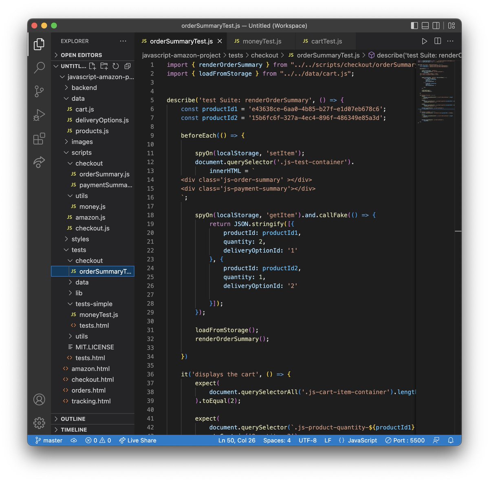This screenshot has height=482, width=489.
Task: Open amazon.js in the Explorer
Action: click(x=93, y=218)
